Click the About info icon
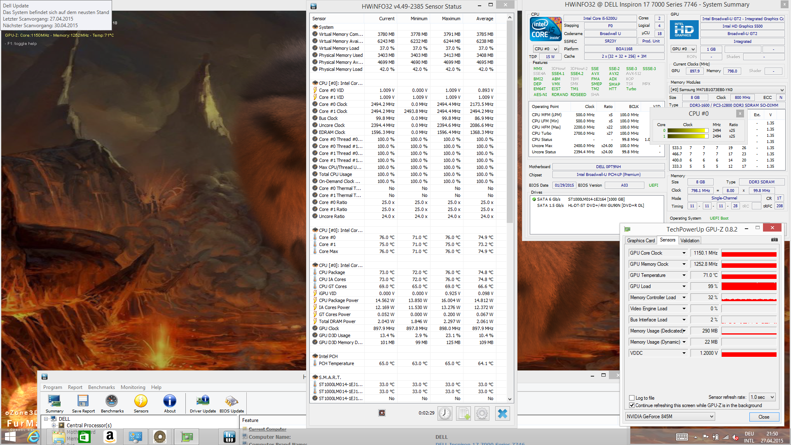 (170, 403)
